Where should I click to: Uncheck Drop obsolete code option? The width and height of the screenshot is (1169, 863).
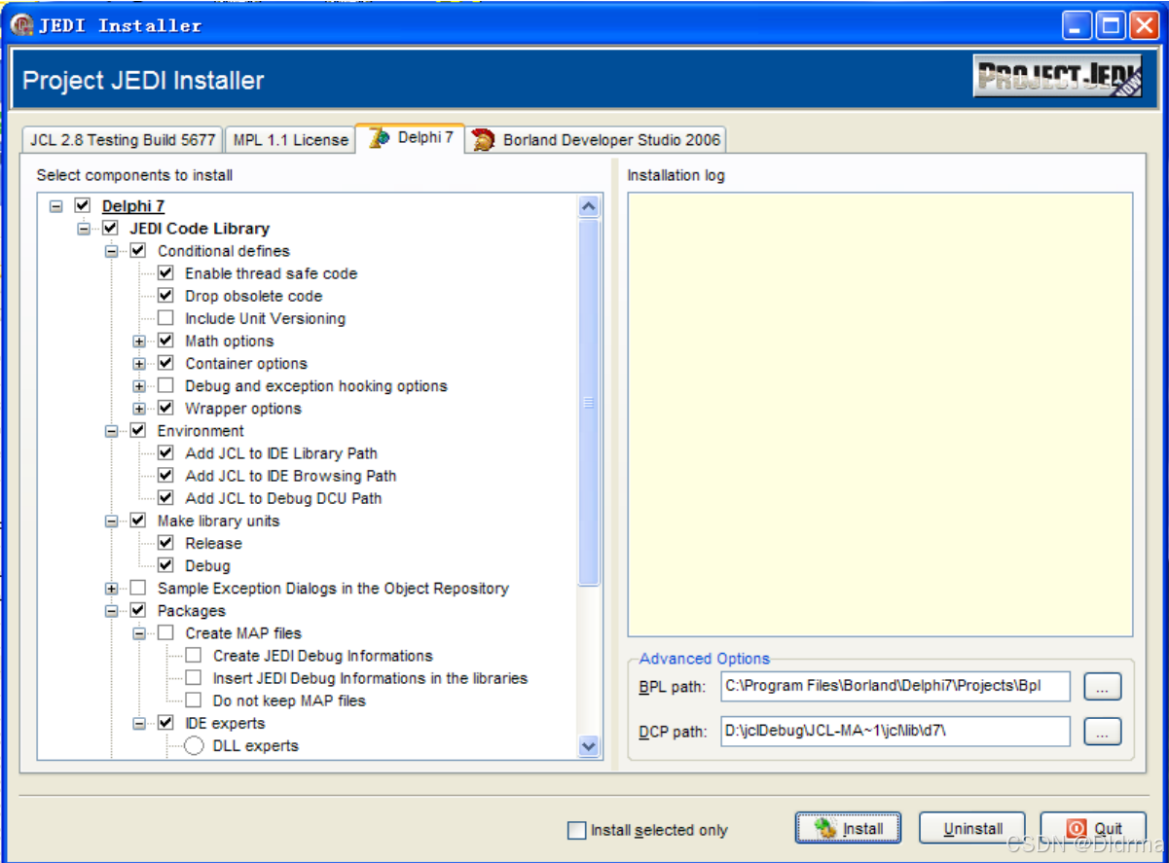165,296
